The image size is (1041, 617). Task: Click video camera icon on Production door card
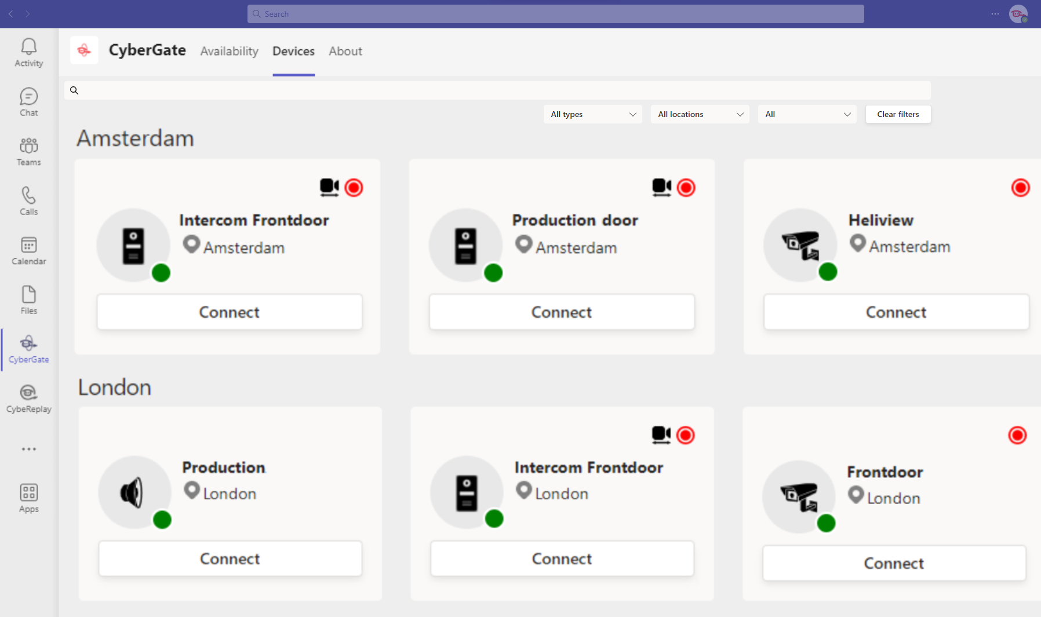661,187
